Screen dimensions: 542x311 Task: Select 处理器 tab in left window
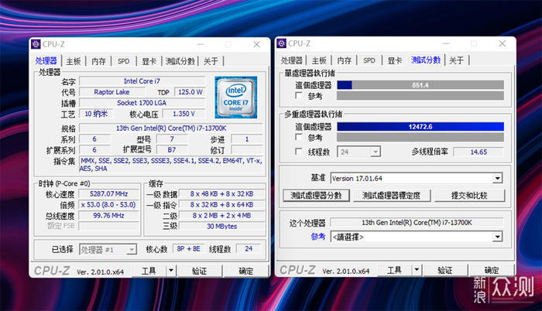click(x=46, y=61)
